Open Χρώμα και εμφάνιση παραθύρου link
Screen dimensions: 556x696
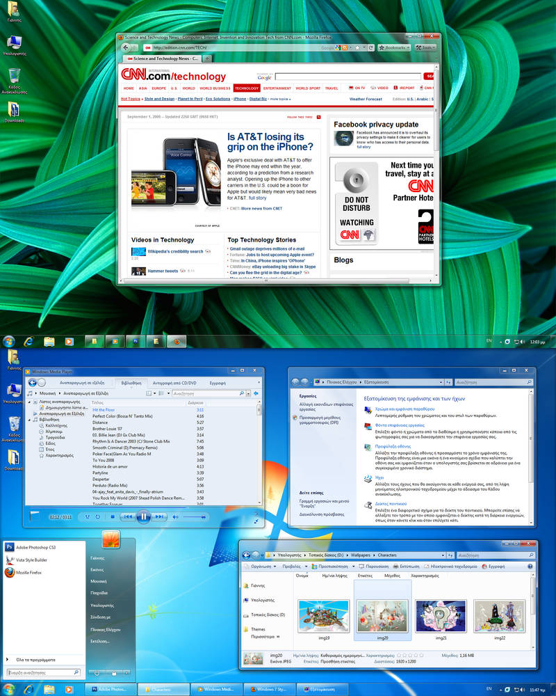(x=404, y=409)
